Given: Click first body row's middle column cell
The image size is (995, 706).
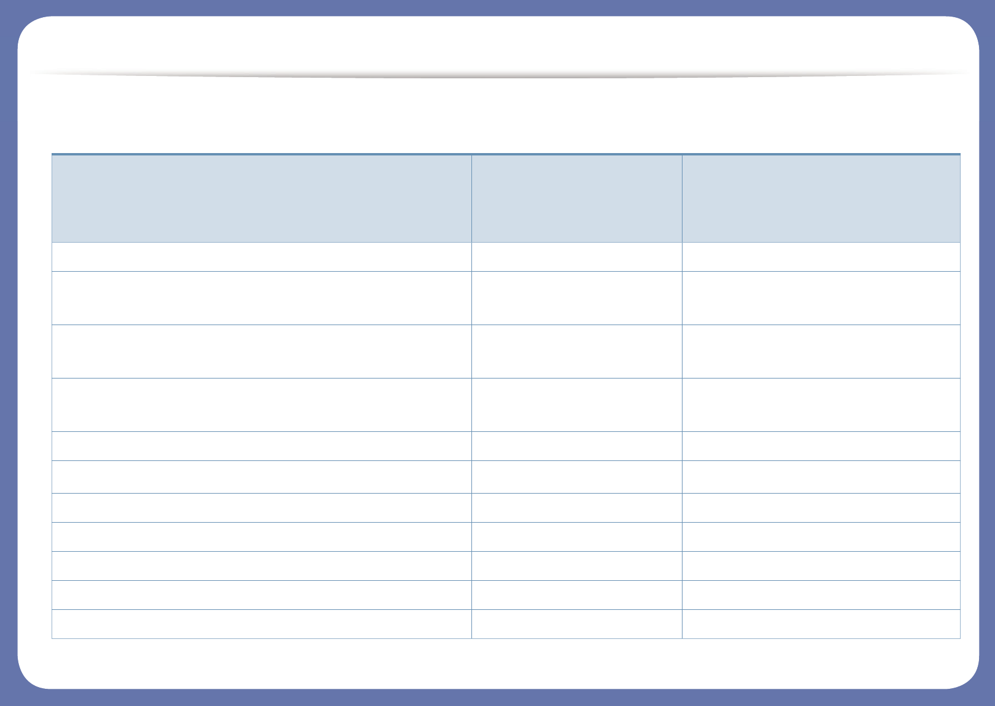Looking at the screenshot, I should coord(577,257).
